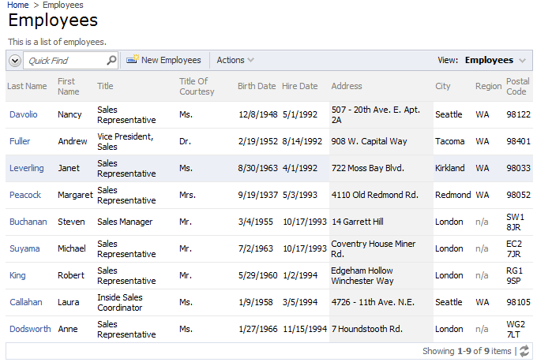Sort by Birth Date column header
This screenshot has height=362, width=537.
[257, 86]
